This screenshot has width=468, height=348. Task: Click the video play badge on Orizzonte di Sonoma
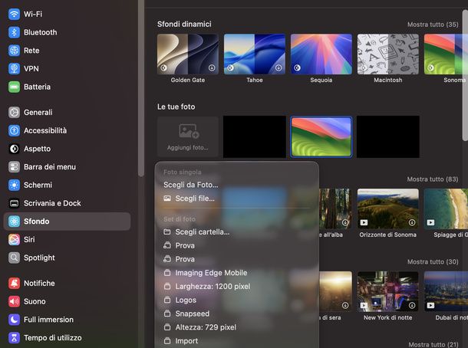pos(364,222)
